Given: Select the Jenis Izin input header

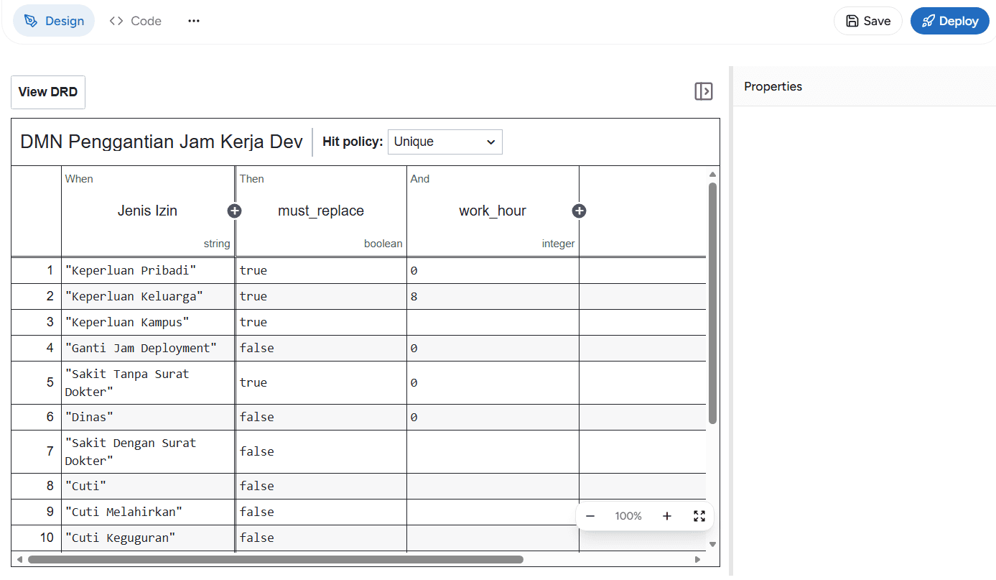Looking at the screenshot, I should click(147, 211).
